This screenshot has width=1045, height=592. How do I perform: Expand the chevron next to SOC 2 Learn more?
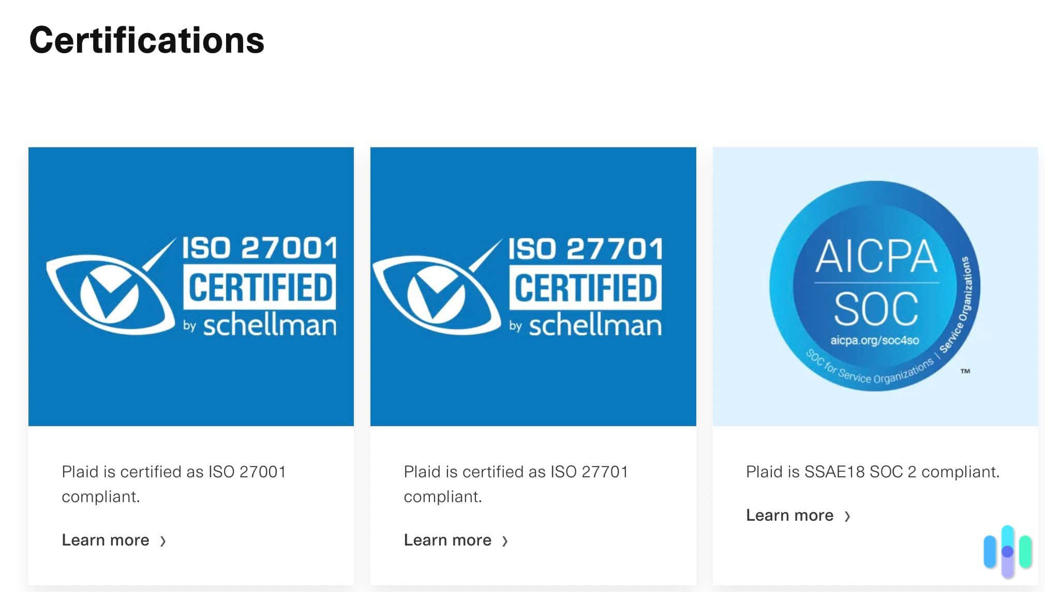(847, 515)
